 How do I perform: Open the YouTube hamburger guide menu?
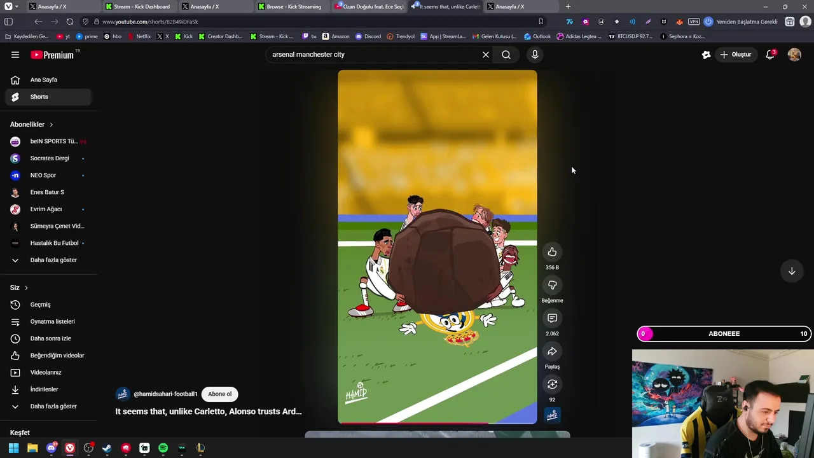point(15,55)
